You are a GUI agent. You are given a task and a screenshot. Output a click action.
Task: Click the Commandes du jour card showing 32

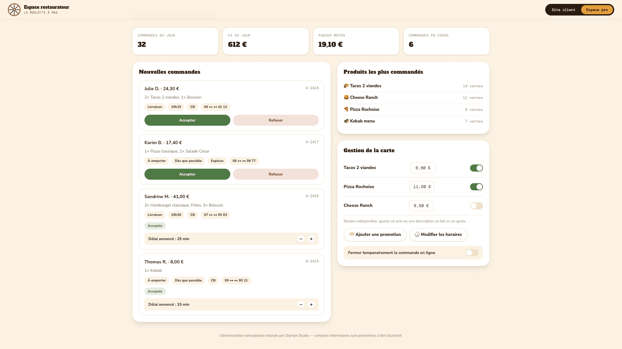click(x=175, y=41)
